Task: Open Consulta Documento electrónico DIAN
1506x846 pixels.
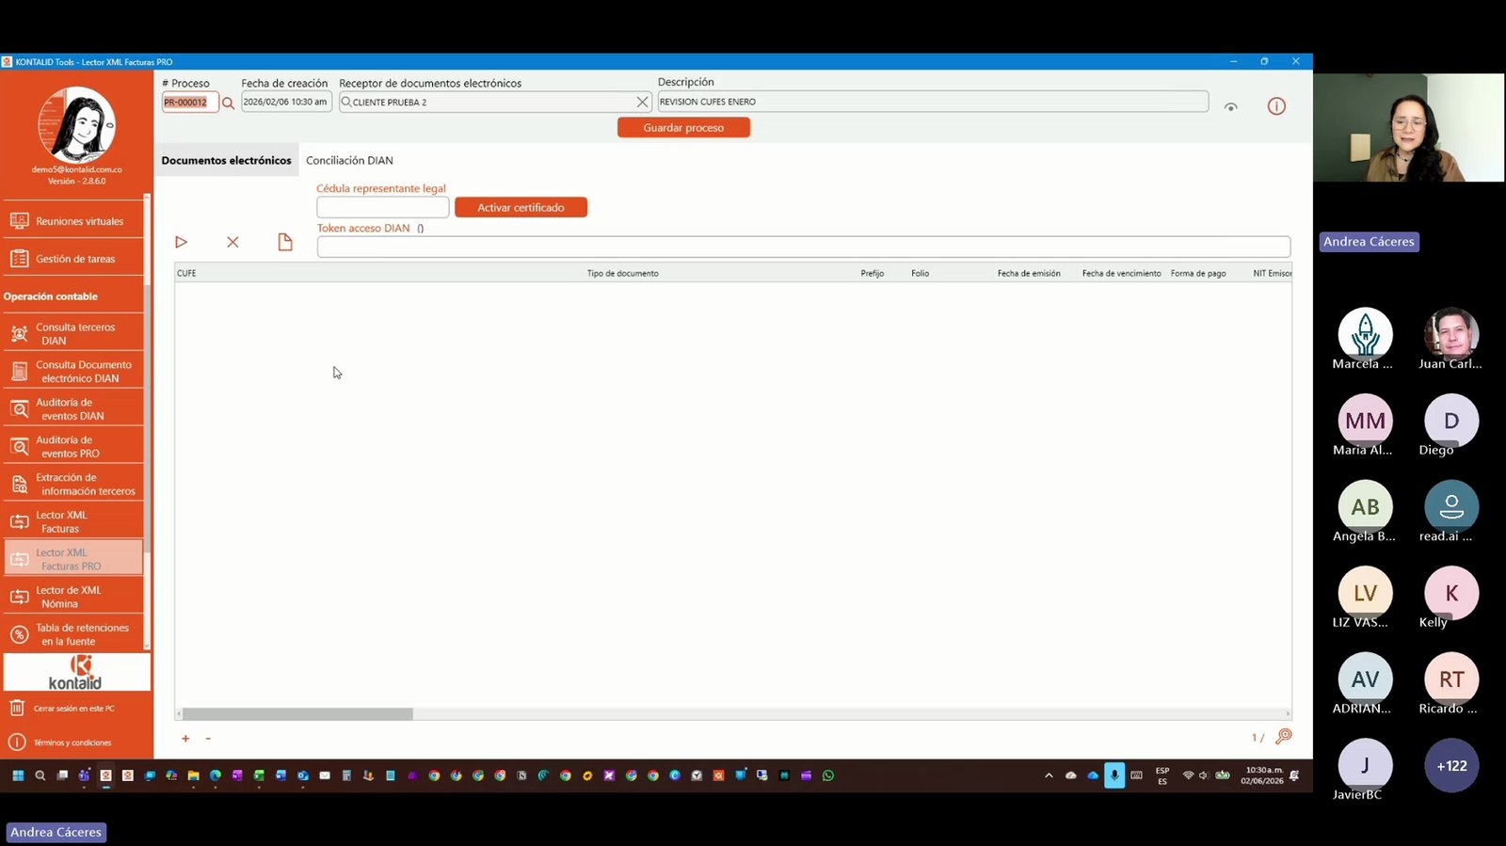Action: pyautogui.click(x=73, y=372)
